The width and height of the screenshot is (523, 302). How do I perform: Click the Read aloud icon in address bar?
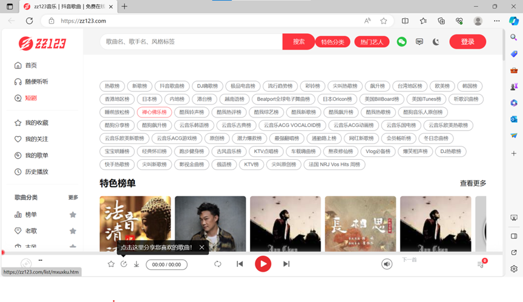367,21
